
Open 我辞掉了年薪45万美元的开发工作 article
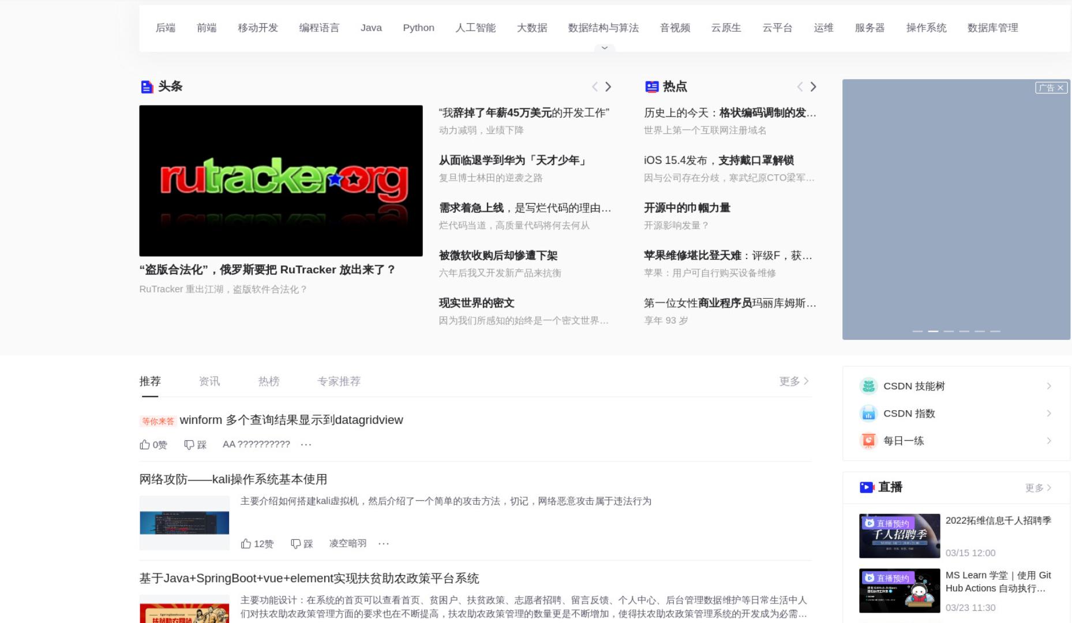click(x=524, y=113)
